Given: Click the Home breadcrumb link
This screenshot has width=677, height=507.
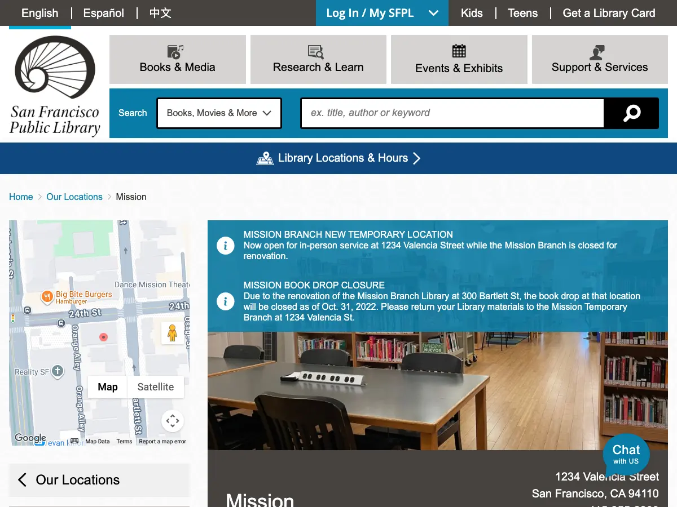Looking at the screenshot, I should pos(21,197).
